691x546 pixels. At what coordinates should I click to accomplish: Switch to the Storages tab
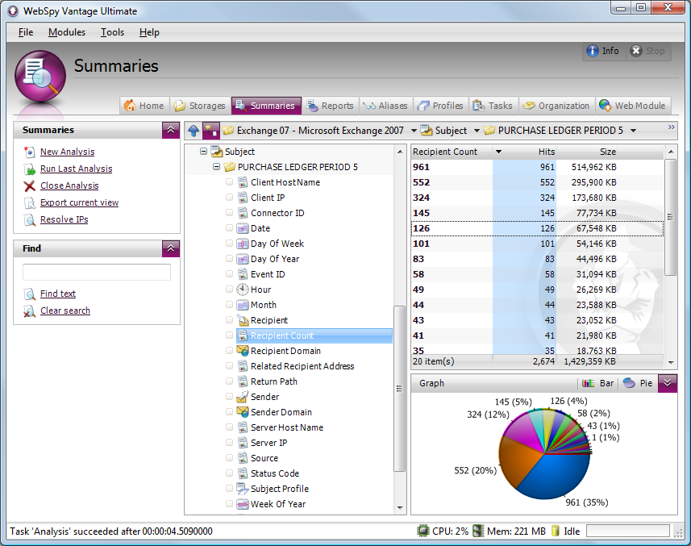201,106
